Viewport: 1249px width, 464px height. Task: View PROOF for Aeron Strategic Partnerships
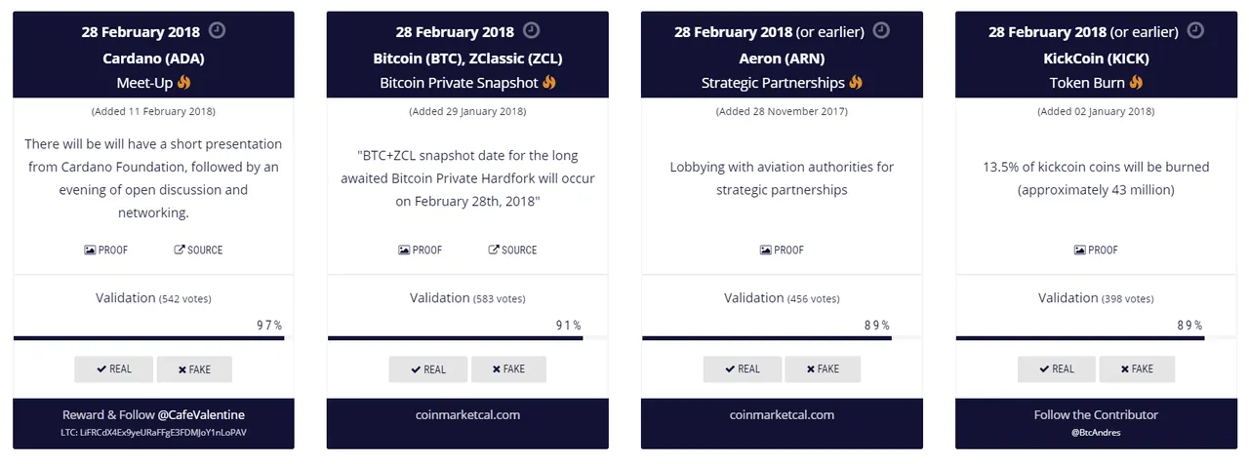click(783, 251)
